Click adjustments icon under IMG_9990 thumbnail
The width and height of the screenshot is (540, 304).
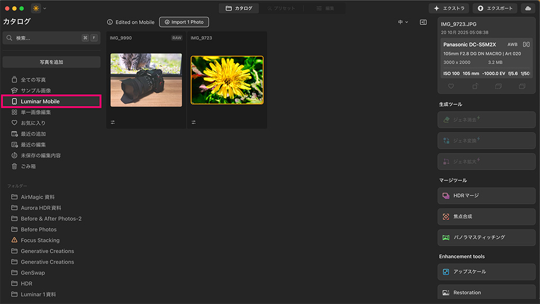113,122
